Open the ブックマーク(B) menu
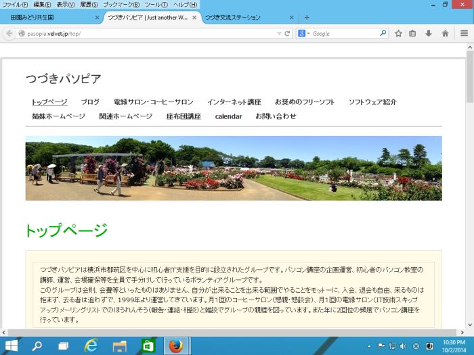This screenshot has height=355, width=474. tap(121, 5)
